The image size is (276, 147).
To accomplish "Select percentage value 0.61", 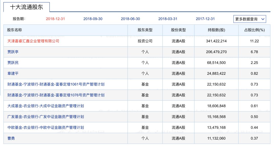I will point(254,106).
